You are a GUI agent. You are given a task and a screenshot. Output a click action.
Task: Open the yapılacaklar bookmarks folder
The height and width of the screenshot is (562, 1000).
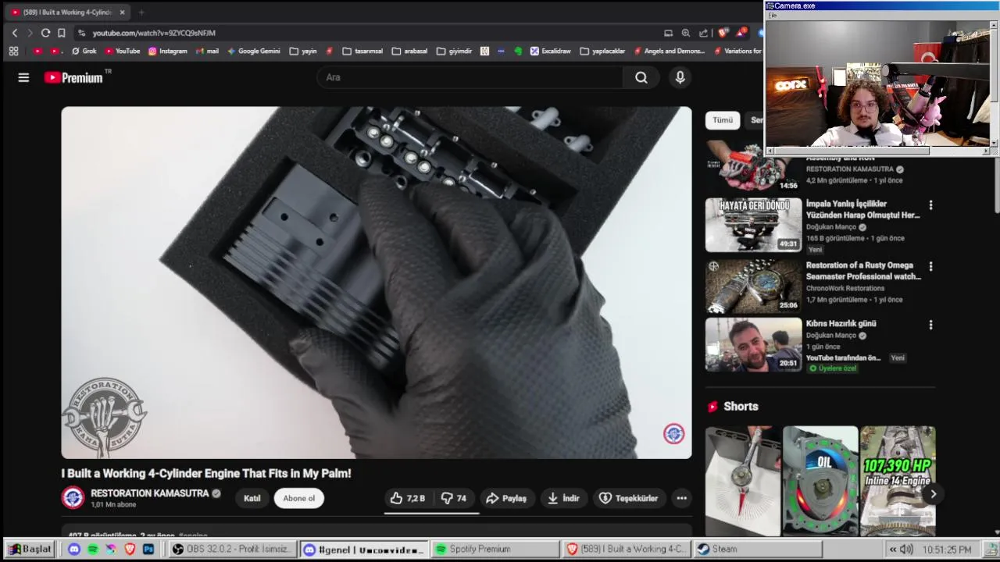pos(602,51)
